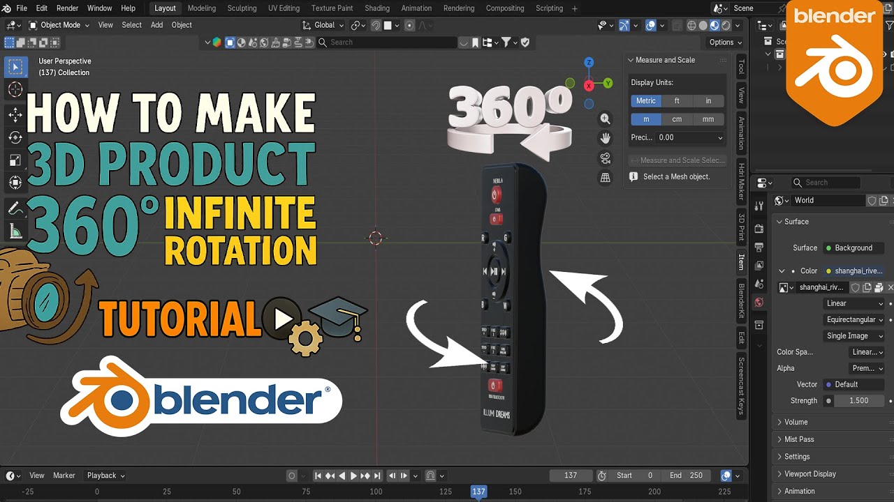
Task: Open the Item sidebar tab
Action: 741,262
